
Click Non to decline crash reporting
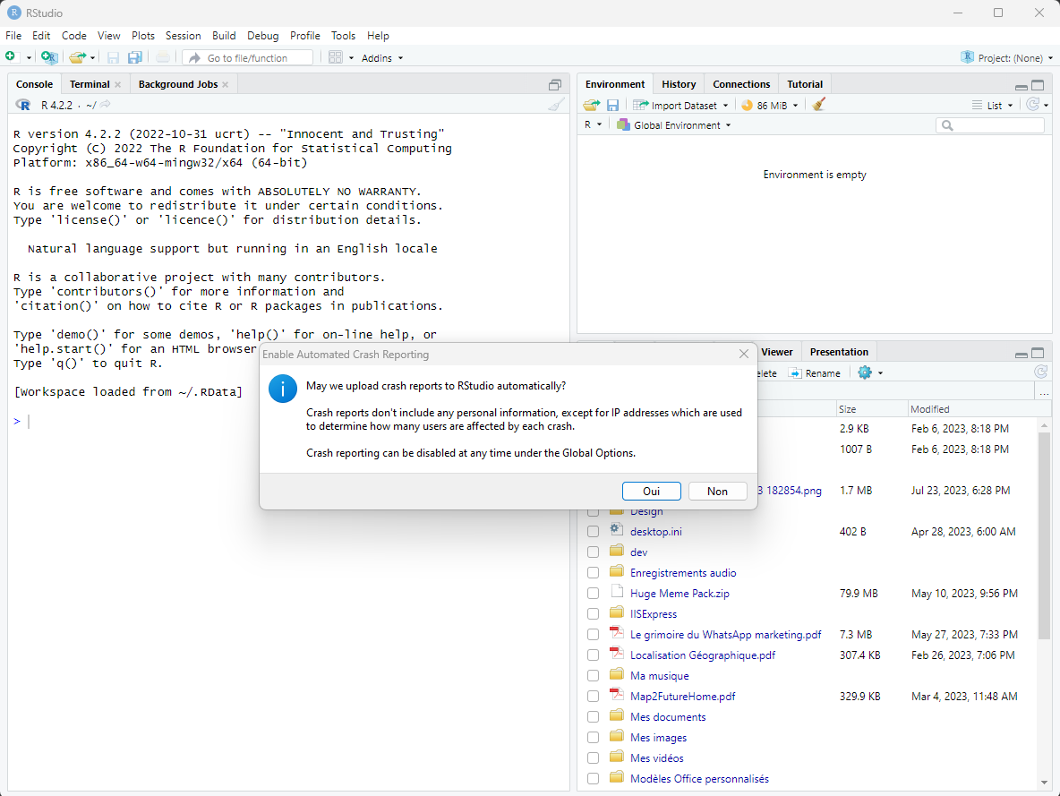coord(717,491)
